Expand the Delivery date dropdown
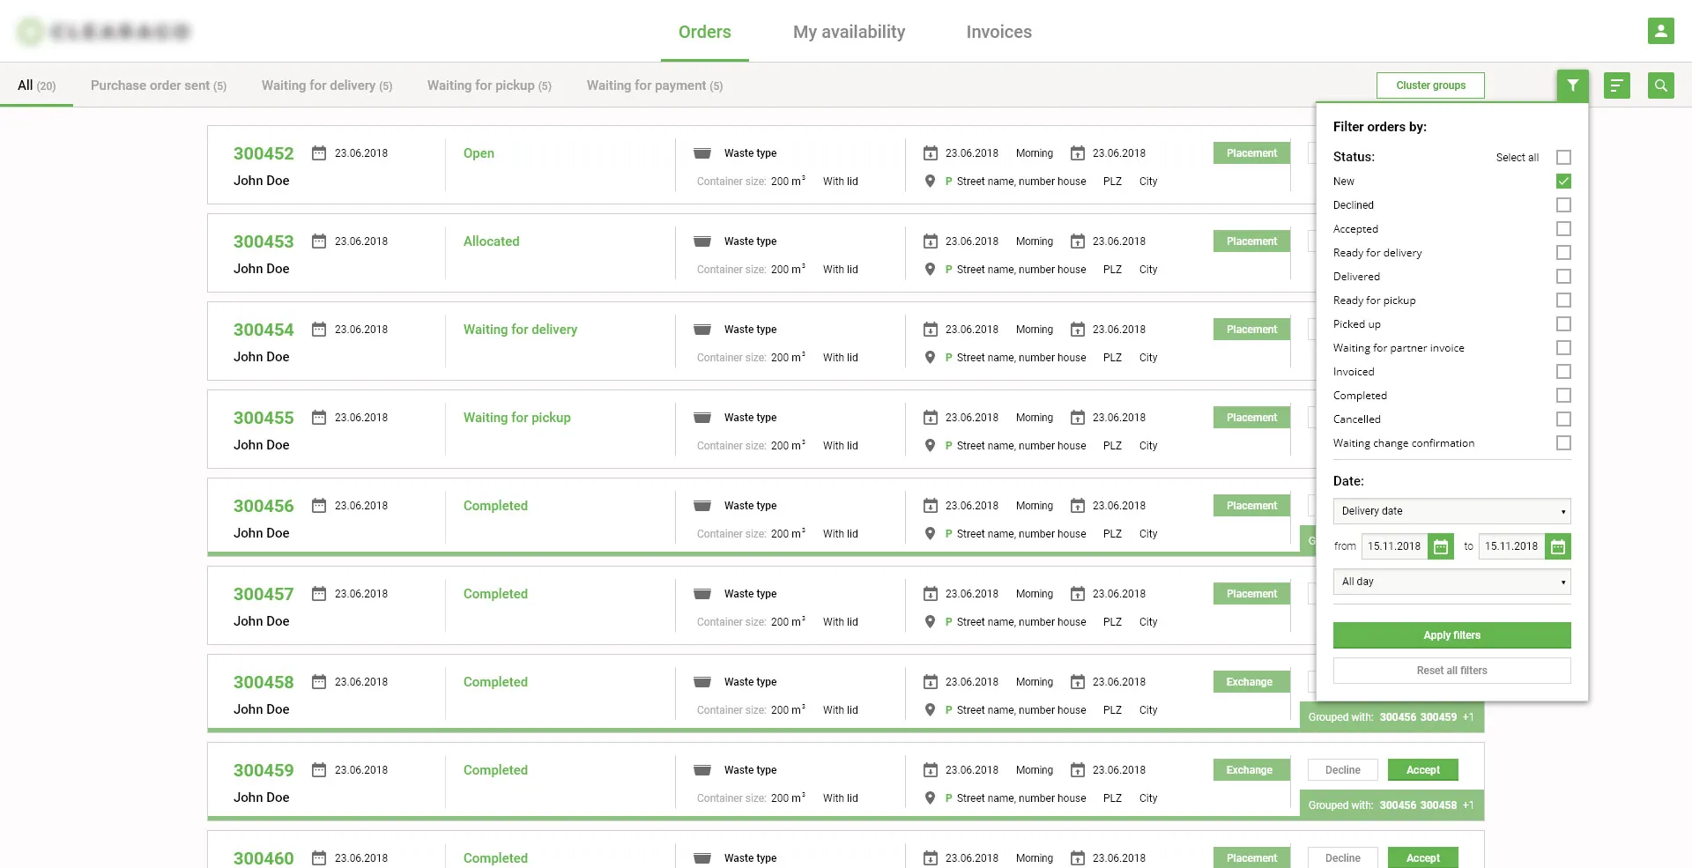1692x868 pixels. [x=1451, y=511]
